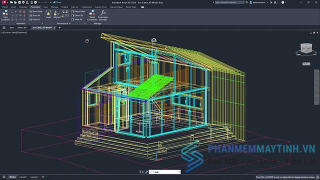Switch to the Output ribbon tab
Image resolution: width=320 pixels, height=180 pixels.
(64, 7)
